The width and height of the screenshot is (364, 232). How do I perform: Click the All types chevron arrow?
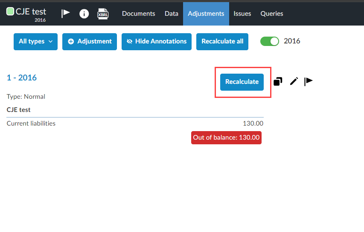click(x=50, y=42)
